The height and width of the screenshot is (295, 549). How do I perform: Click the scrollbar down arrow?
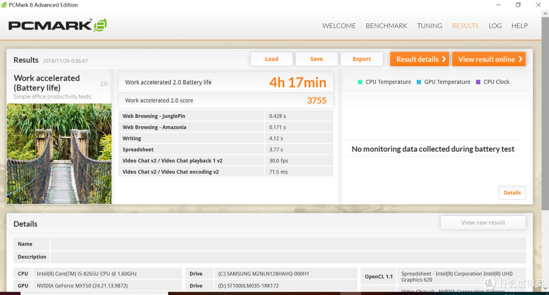545,288
